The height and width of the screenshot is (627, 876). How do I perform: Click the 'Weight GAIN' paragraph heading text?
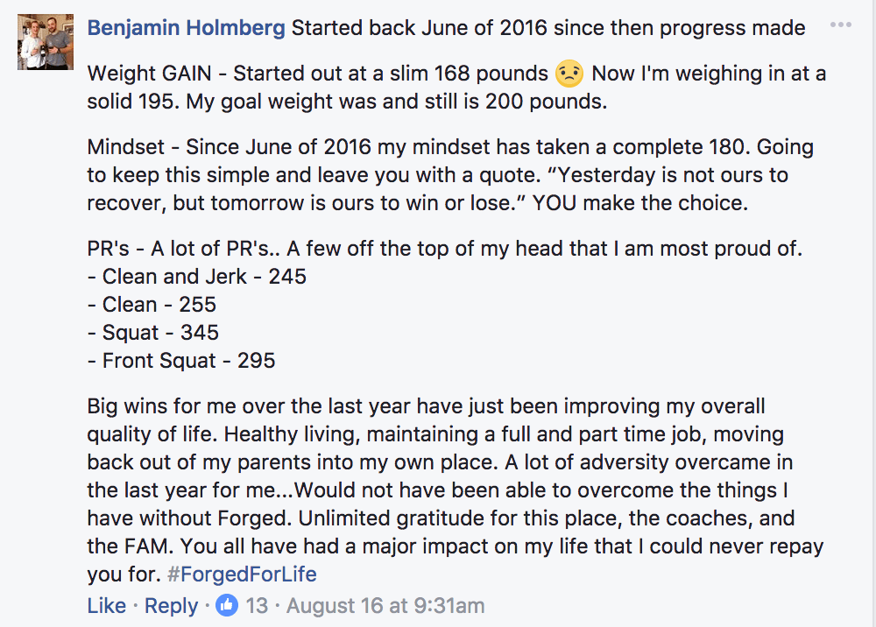pos(149,74)
